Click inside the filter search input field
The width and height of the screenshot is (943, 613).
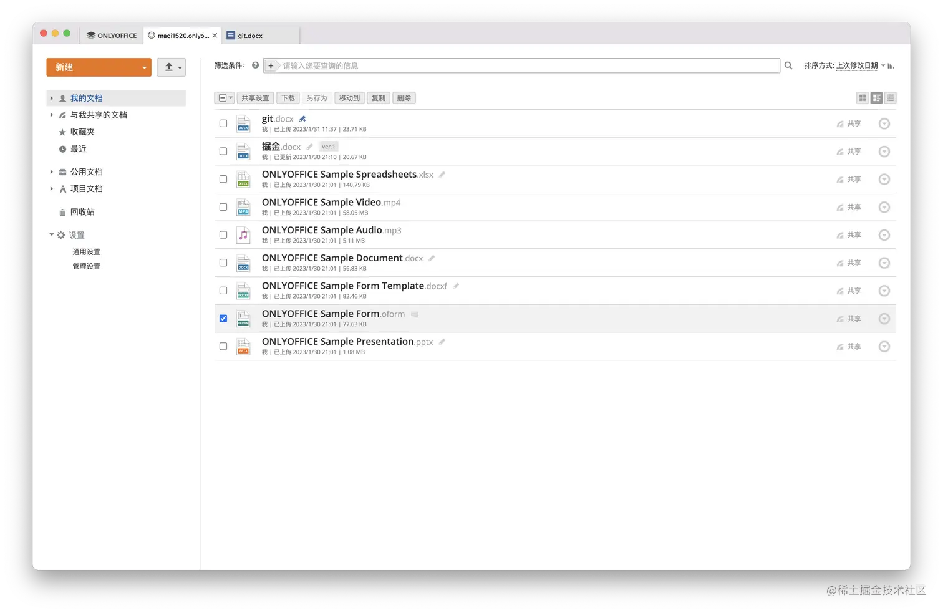tap(529, 65)
